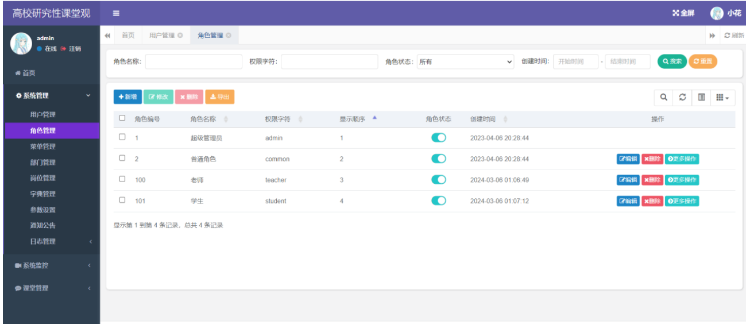The image size is (746, 324).
Task: Click the 结束时间 date field
Action: [628, 61]
